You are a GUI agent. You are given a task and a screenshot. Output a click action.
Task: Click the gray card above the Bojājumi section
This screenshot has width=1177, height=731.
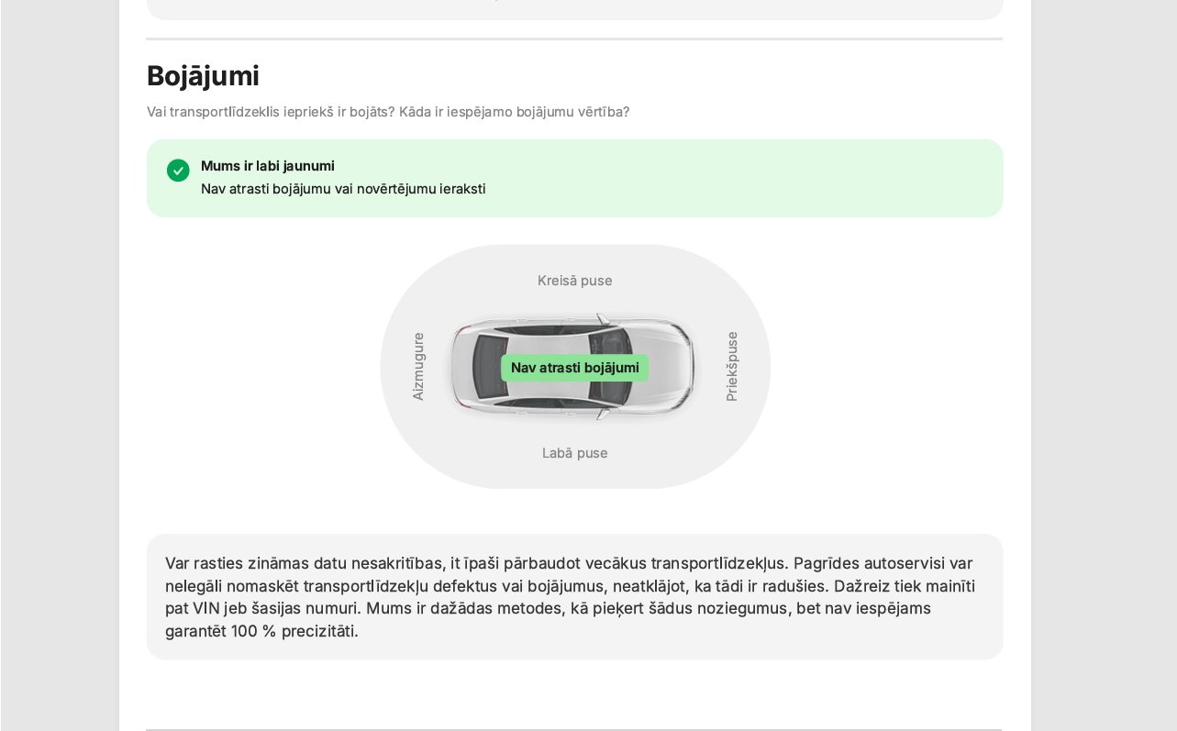(574, 9)
